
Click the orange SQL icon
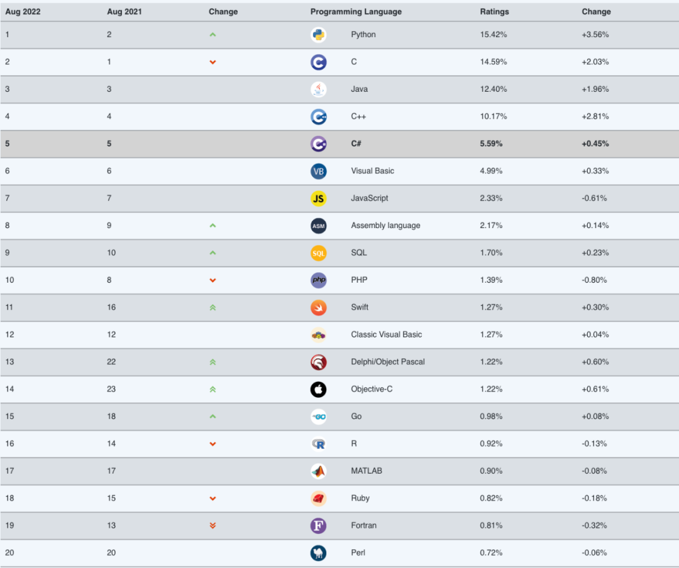point(318,253)
